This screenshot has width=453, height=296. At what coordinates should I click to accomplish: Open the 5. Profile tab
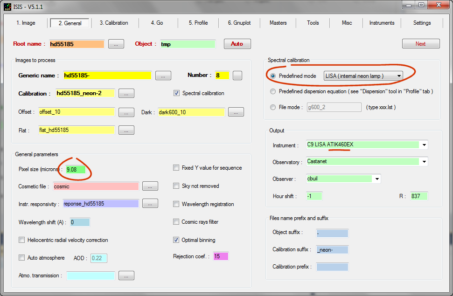pyautogui.click(x=198, y=23)
